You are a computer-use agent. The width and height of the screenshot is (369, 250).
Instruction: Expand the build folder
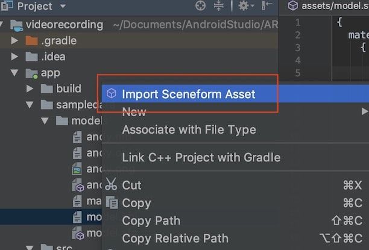tap(30, 89)
